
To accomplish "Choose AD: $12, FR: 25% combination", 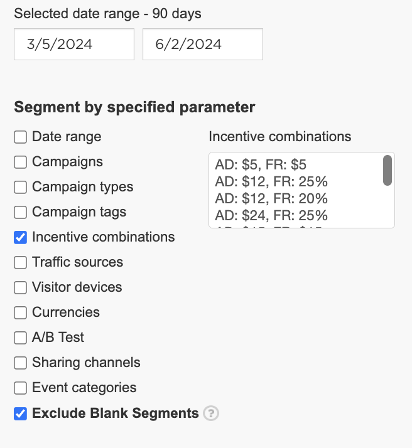I will [296, 182].
